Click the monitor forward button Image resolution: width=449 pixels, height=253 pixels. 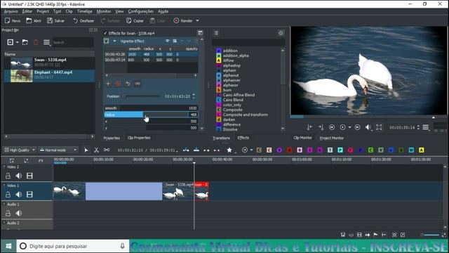(357, 127)
